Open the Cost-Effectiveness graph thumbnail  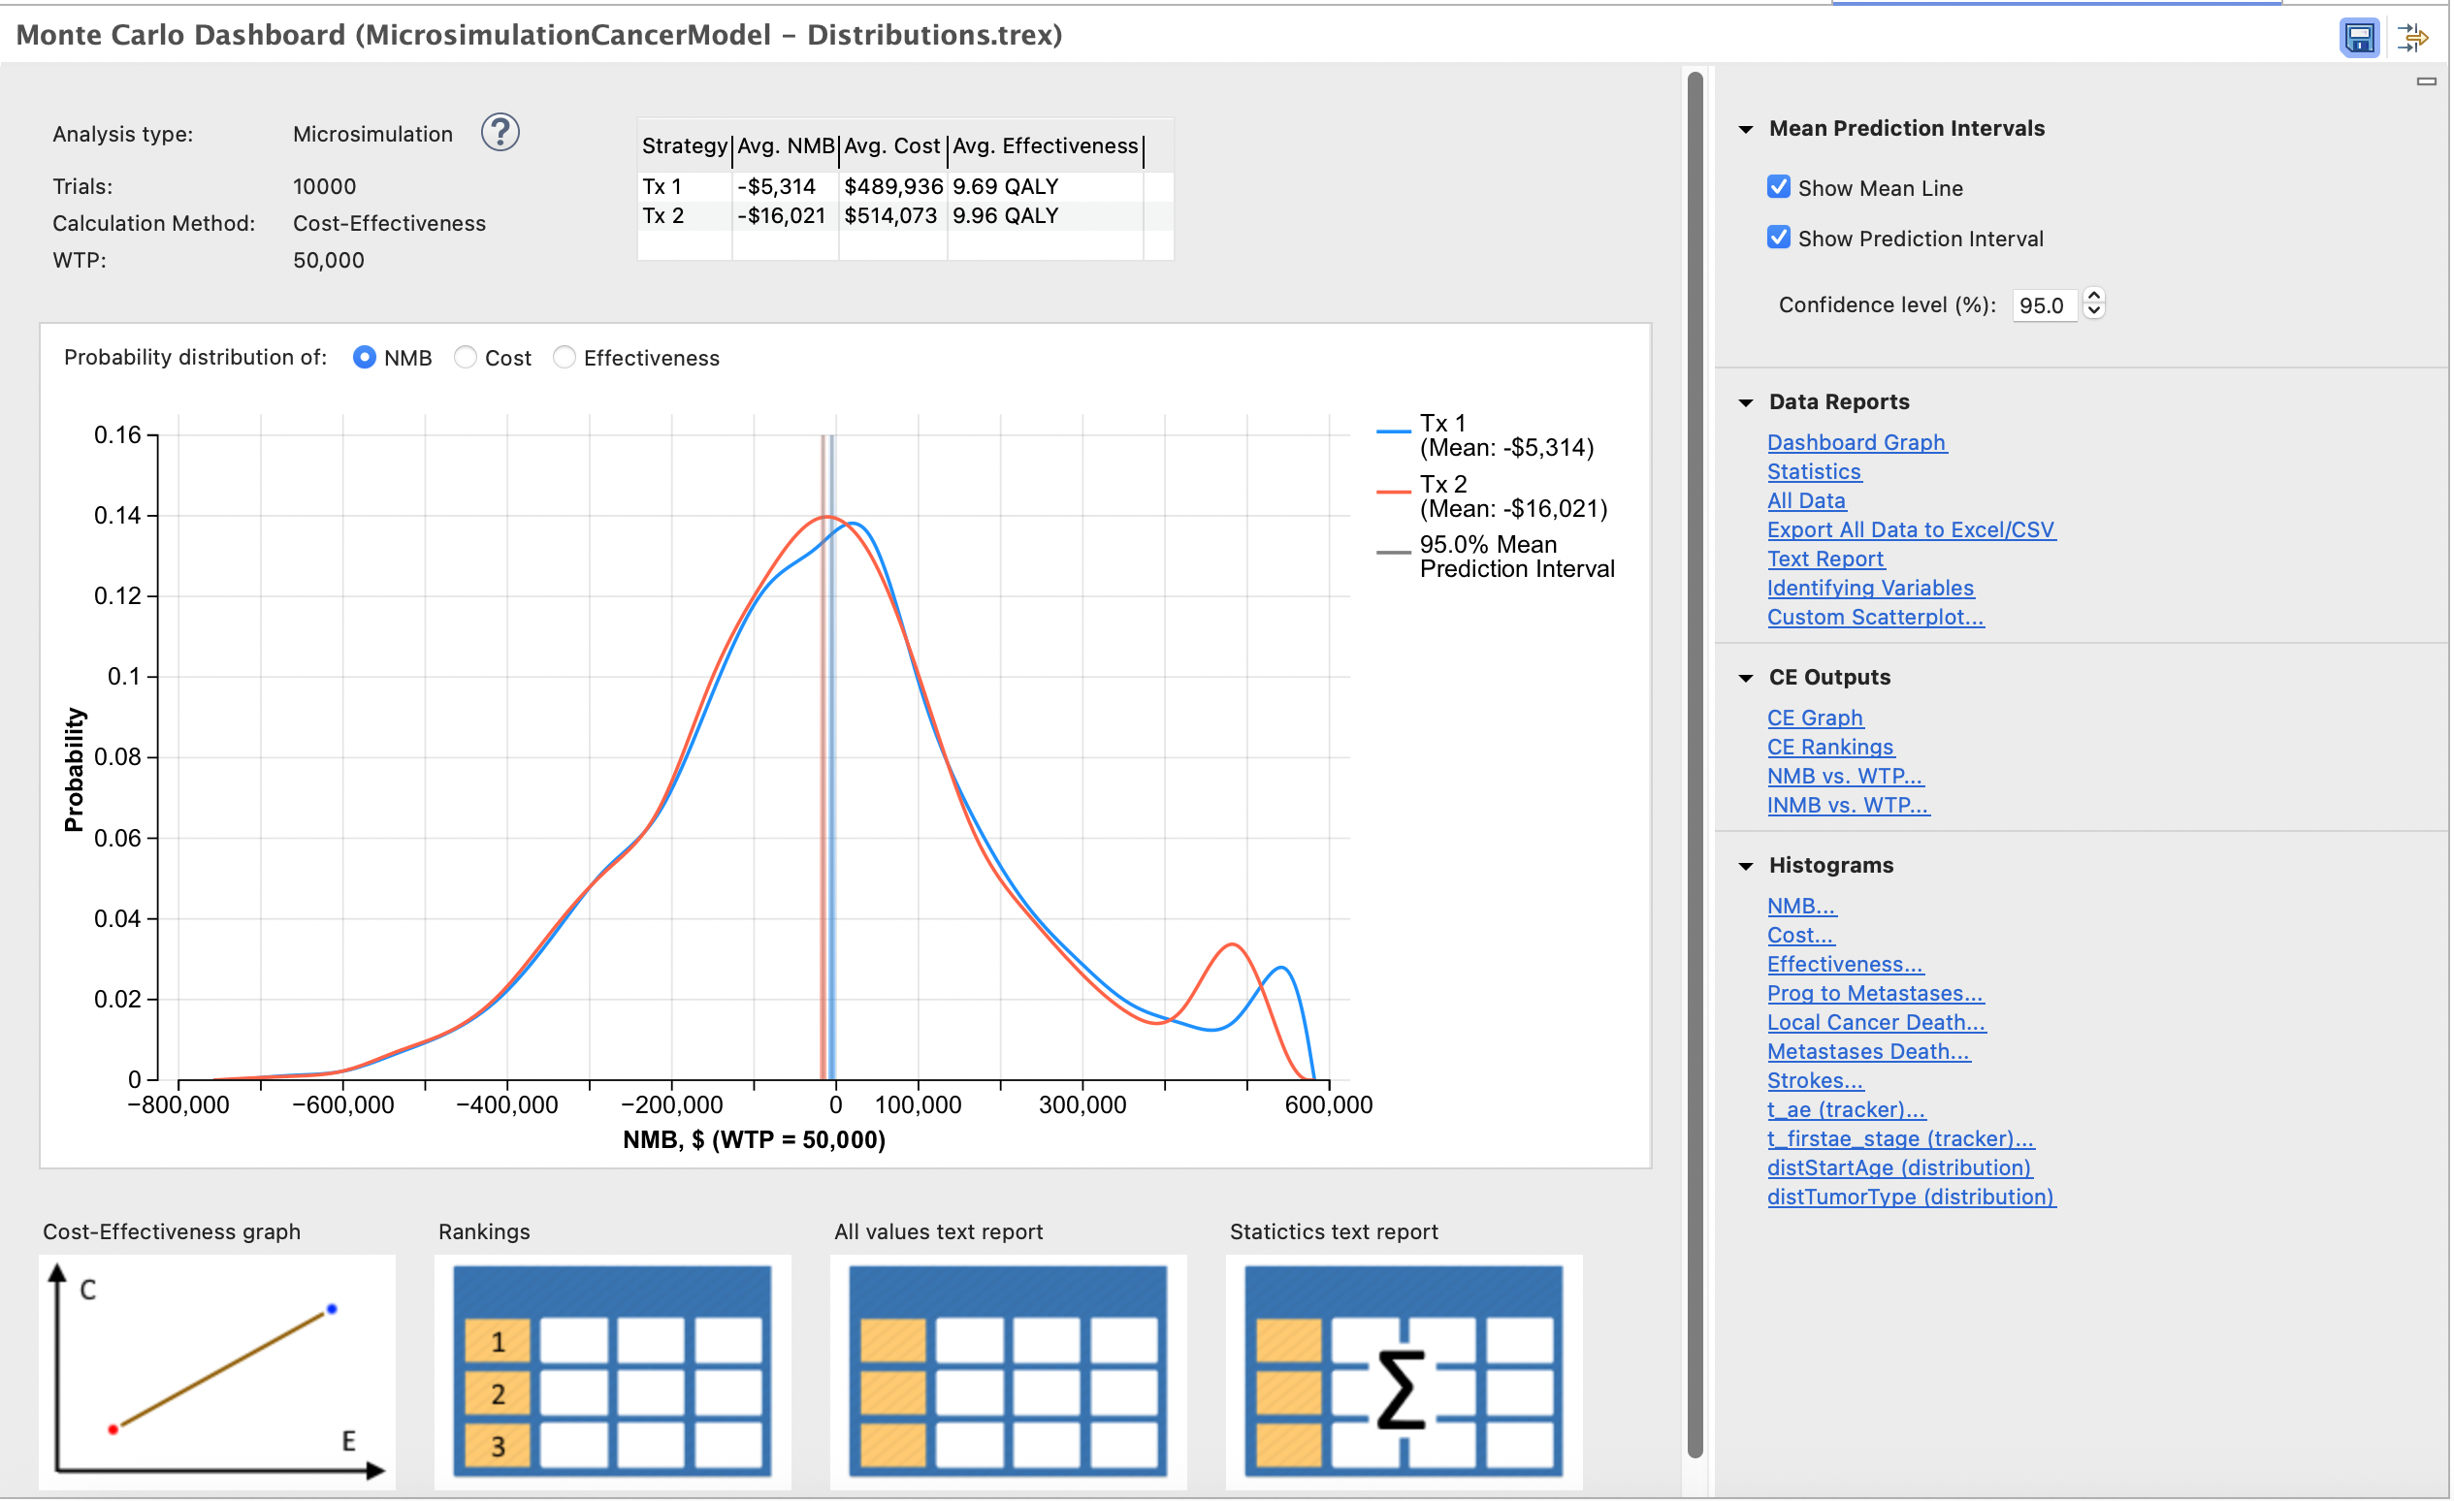[217, 1372]
